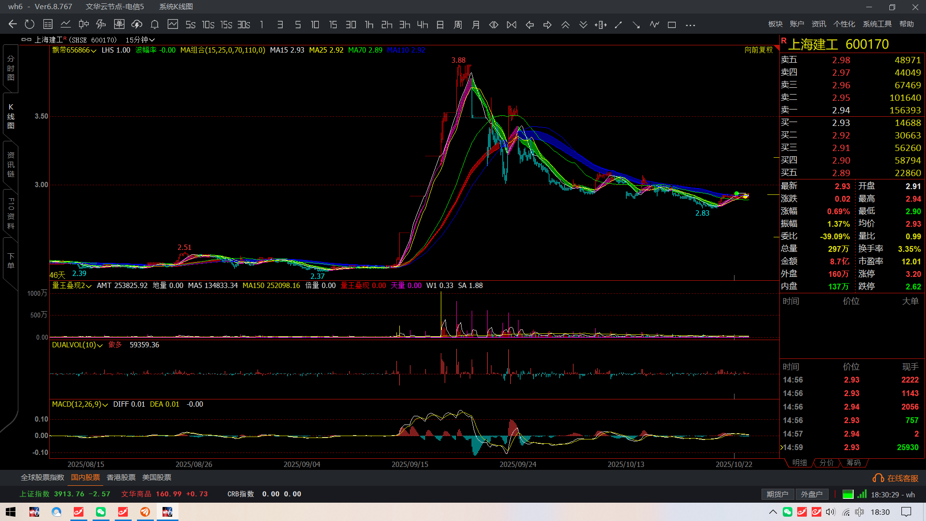This screenshot has height=521, width=926.
Task: Click the wave line drawing tool
Action: coord(654,24)
